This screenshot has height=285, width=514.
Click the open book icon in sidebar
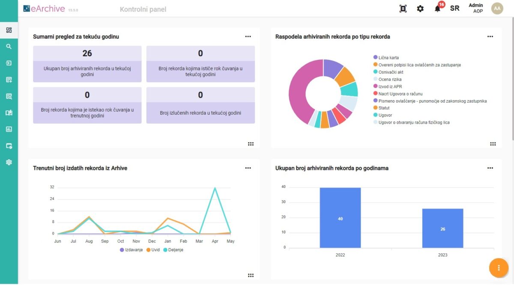tap(9, 113)
